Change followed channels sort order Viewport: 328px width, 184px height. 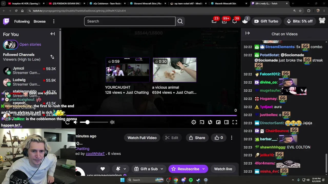[x=52, y=57]
